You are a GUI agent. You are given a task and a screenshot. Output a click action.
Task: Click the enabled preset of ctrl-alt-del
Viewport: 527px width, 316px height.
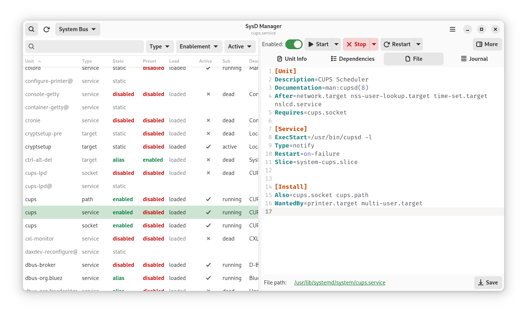[153, 160]
